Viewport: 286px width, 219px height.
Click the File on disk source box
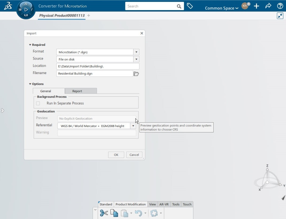[95, 59]
